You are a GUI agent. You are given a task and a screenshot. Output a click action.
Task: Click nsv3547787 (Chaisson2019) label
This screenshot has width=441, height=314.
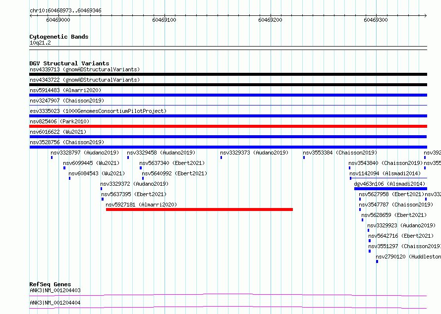396,205
